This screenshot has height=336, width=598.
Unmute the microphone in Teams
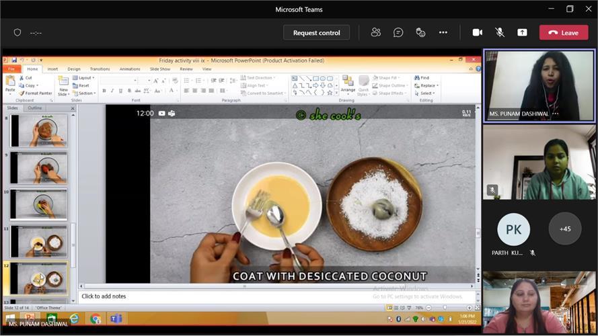[x=500, y=32]
